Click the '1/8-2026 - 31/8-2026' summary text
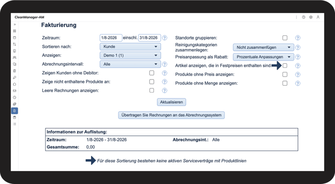 coord(106,140)
